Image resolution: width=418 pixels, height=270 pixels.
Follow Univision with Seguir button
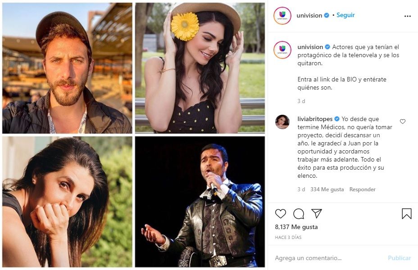pyautogui.click(x=345, y=15)
